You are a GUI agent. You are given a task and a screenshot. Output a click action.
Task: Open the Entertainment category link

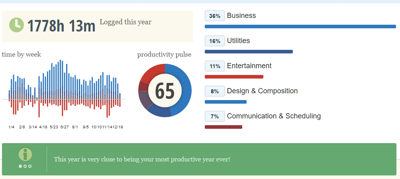249,66
